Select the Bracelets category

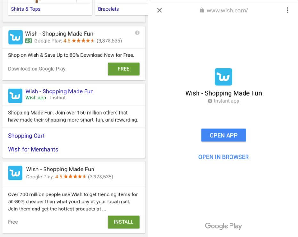[108, 9]
